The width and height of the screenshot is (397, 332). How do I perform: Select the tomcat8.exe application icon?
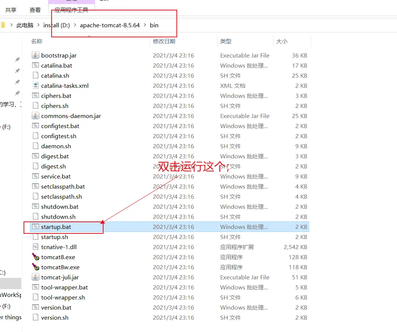pos(36,257)
